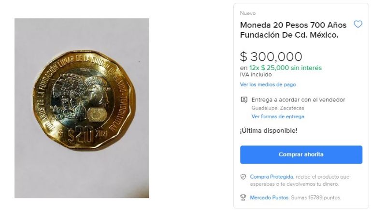Click the ¡Última disponible! notice
The image size is (371, 210).
point(269,130)
